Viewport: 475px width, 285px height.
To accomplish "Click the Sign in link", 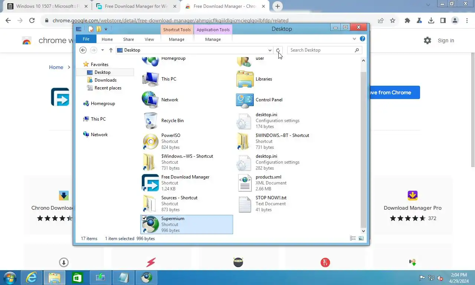I will tap(446, 40).
